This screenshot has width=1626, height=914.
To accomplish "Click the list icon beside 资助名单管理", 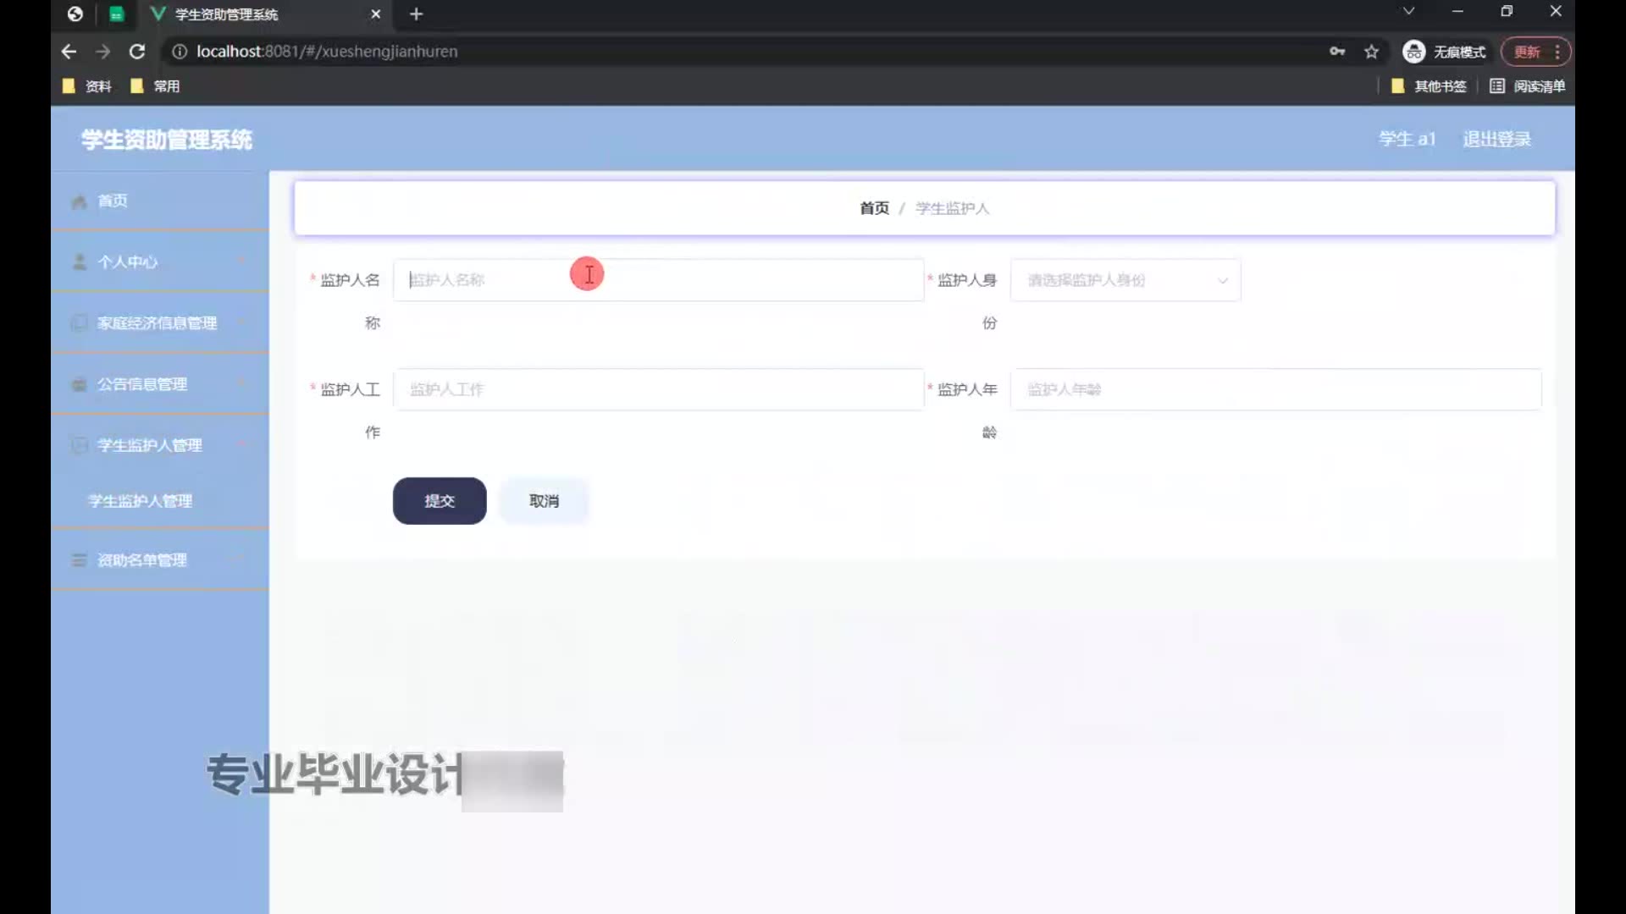I will (80, 560).
